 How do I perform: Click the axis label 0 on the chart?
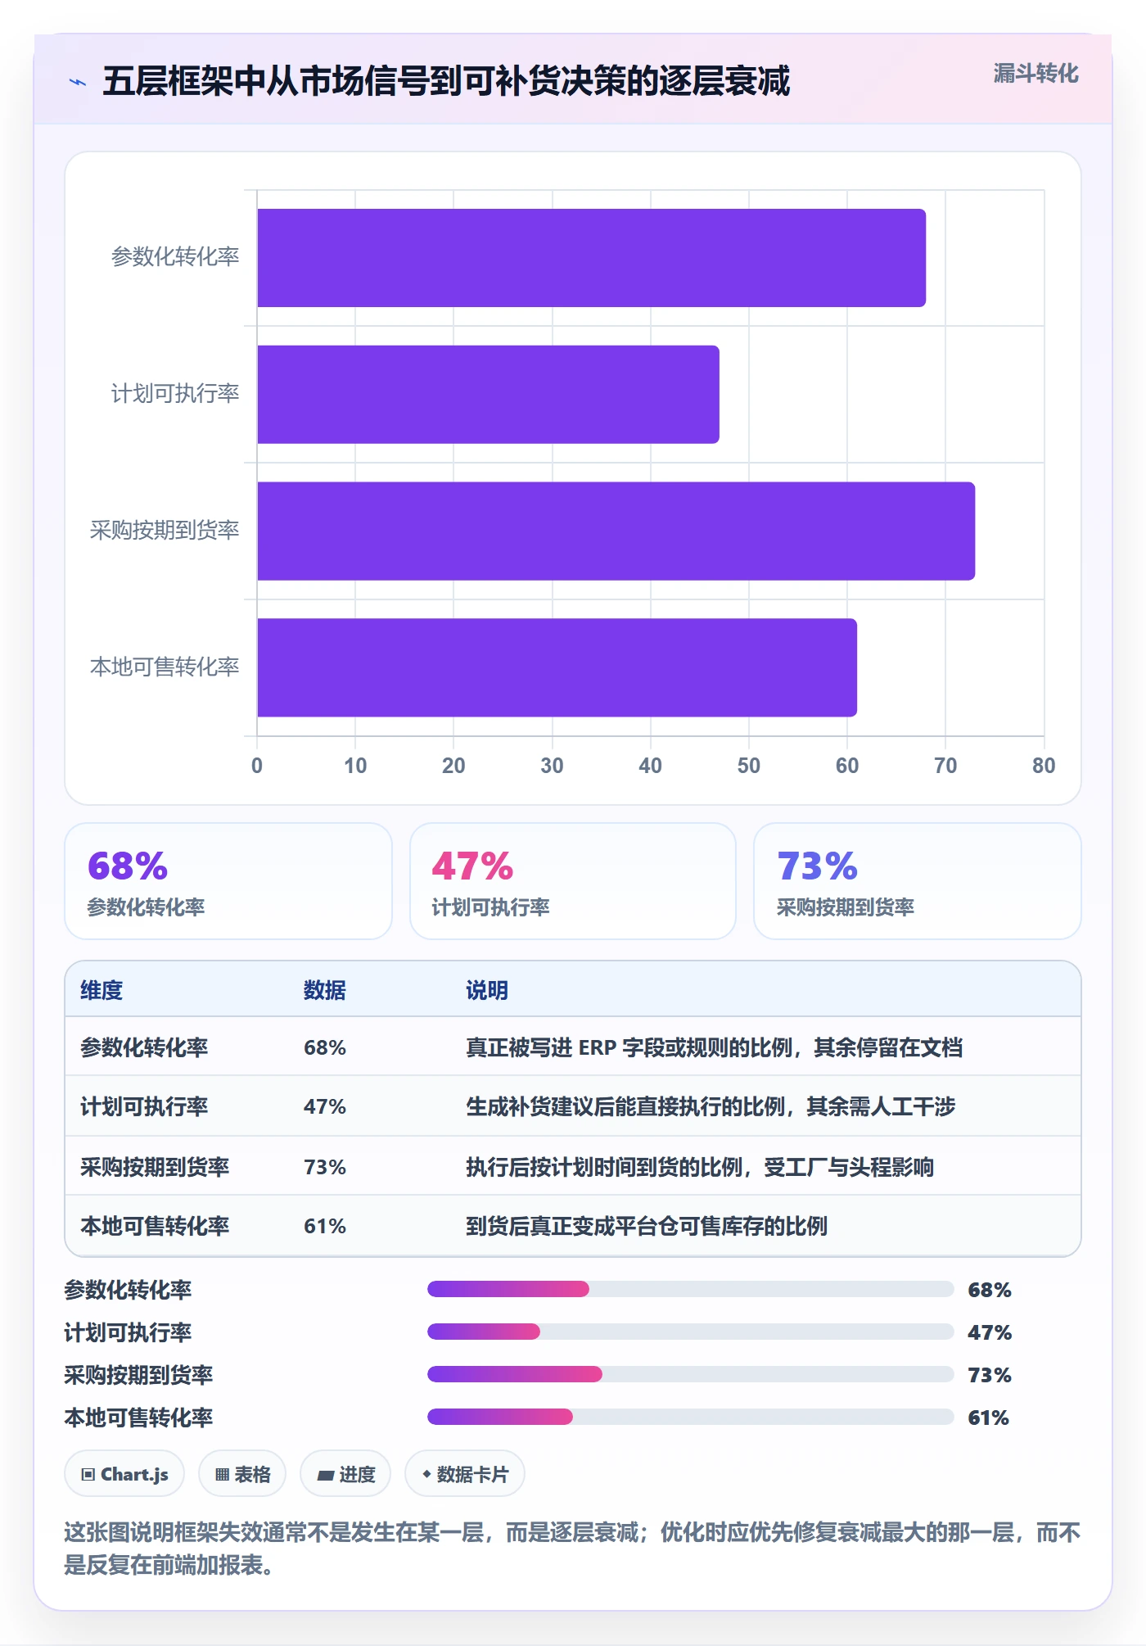[257, 766]
